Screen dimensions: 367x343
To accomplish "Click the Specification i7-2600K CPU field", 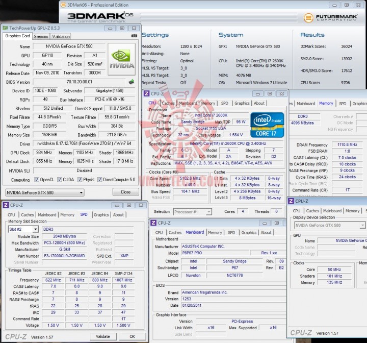I will pos(228,143).
